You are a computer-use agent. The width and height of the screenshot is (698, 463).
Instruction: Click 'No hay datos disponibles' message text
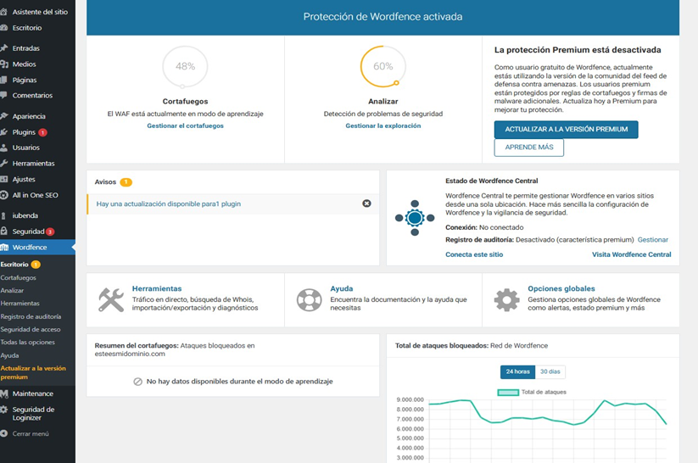[x=239, y=382]
